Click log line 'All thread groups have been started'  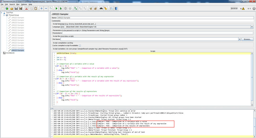(x=125, y=117)
